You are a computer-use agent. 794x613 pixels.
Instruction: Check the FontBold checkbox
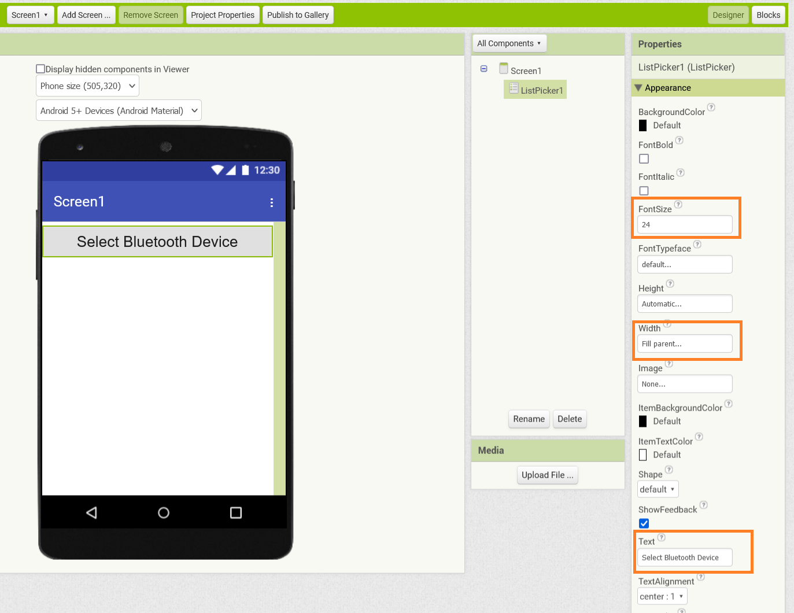644,158
